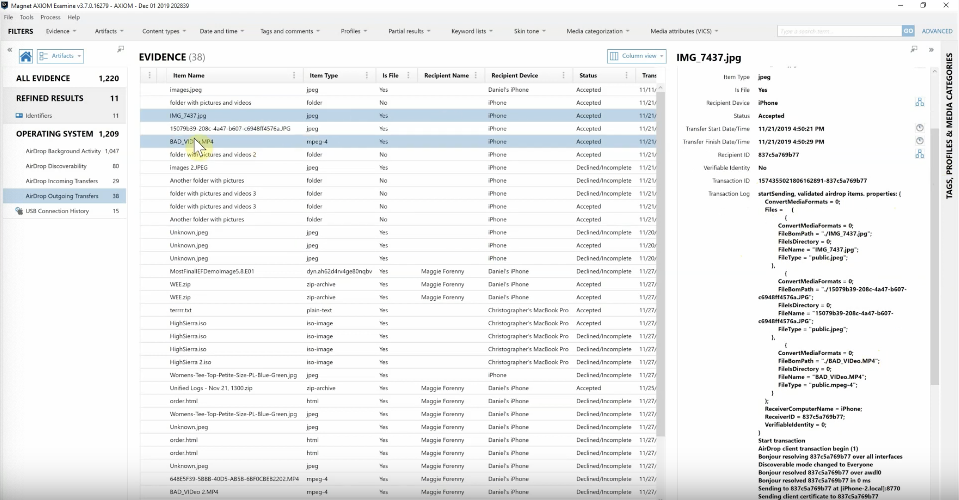This screenshot has width=959, height=500.
Task: Select 648E5F39-5BBB-40D5-AB5B-6BF0CBEB2202.MP4 row
Action: pyautogui.click(x=398, y=479)
